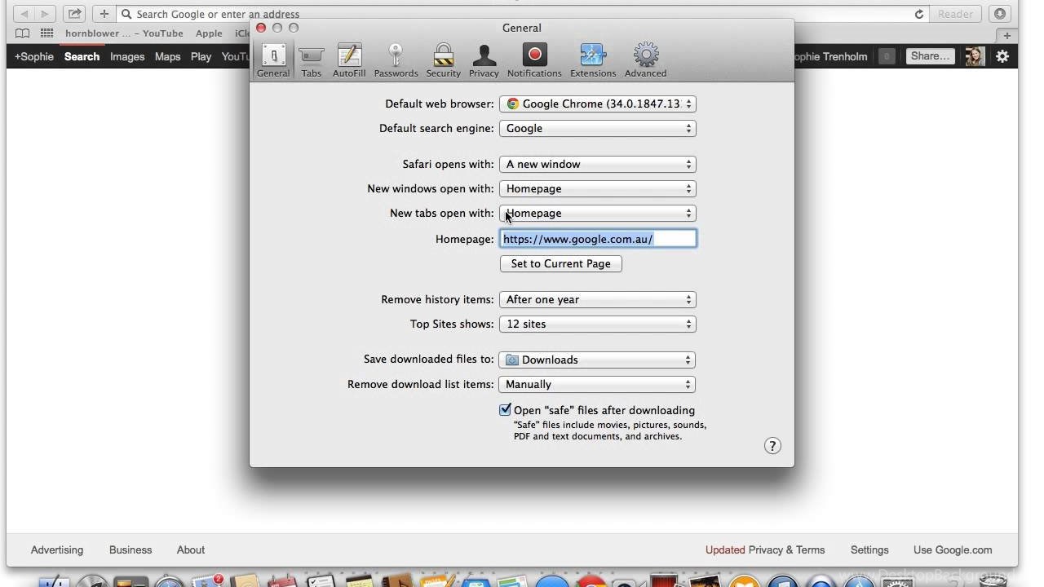This screenshot has width=1044, height=587.
Task: Open the General preferences pane
Action: [x=273, y=61]
